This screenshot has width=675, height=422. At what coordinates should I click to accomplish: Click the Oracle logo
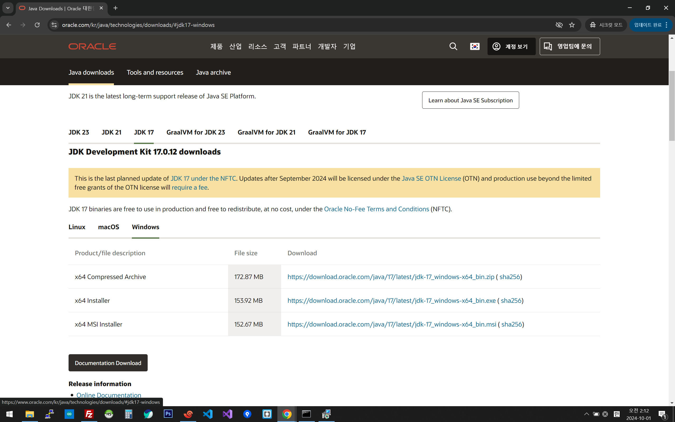[92, 46]
